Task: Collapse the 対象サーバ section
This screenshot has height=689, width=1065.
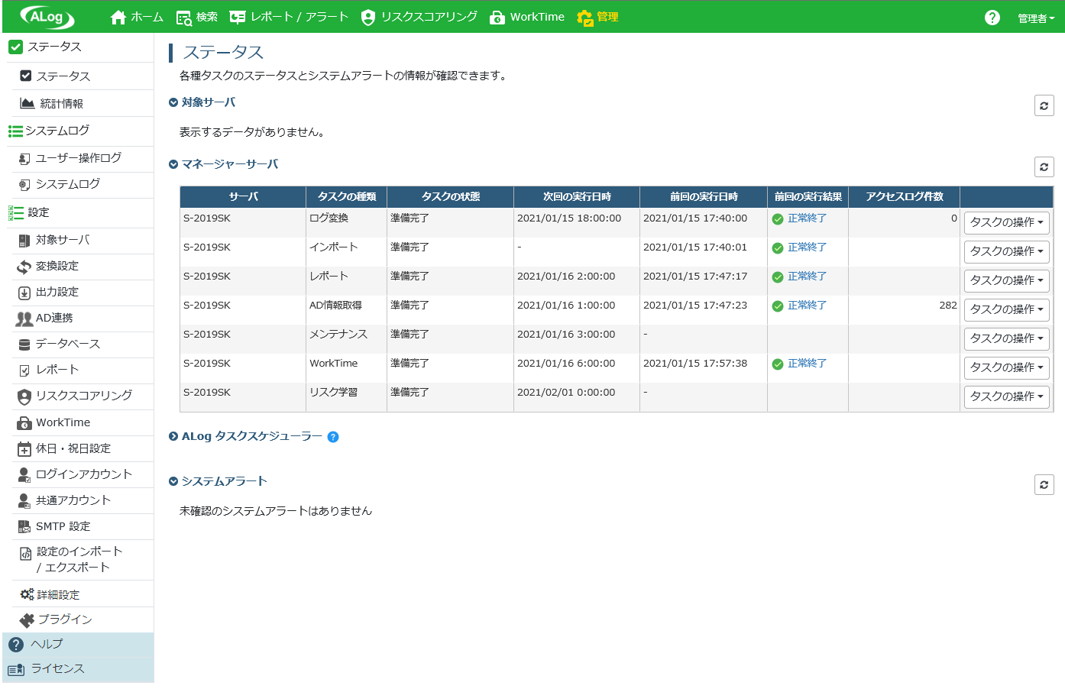Action: (x=173, y=103)
